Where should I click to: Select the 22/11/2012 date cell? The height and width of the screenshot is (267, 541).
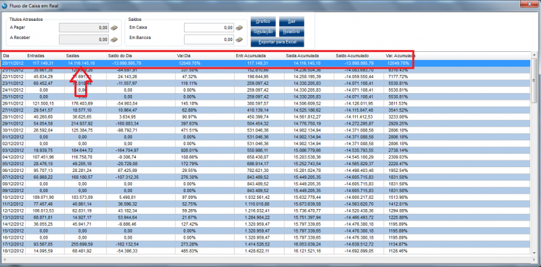pos(12,76)
